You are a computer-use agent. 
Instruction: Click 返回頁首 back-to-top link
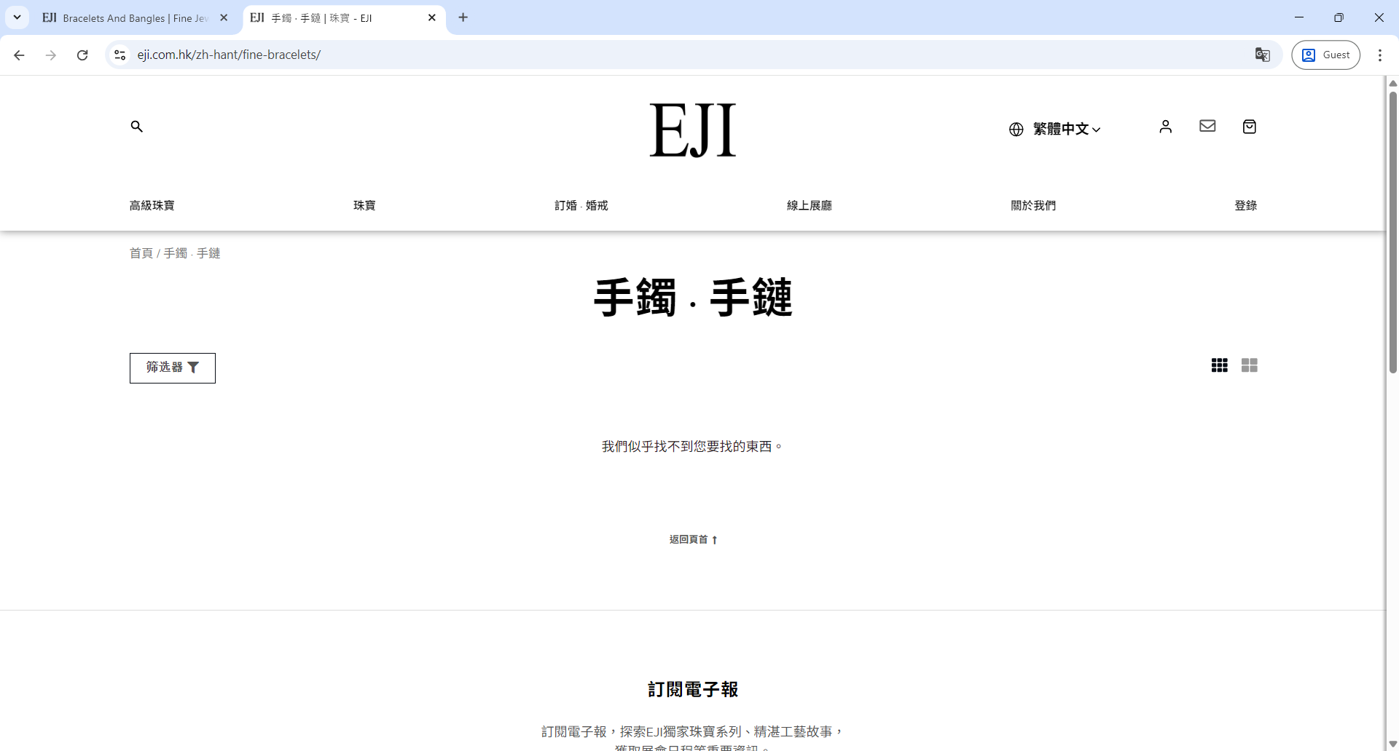(x=694, y=539)
